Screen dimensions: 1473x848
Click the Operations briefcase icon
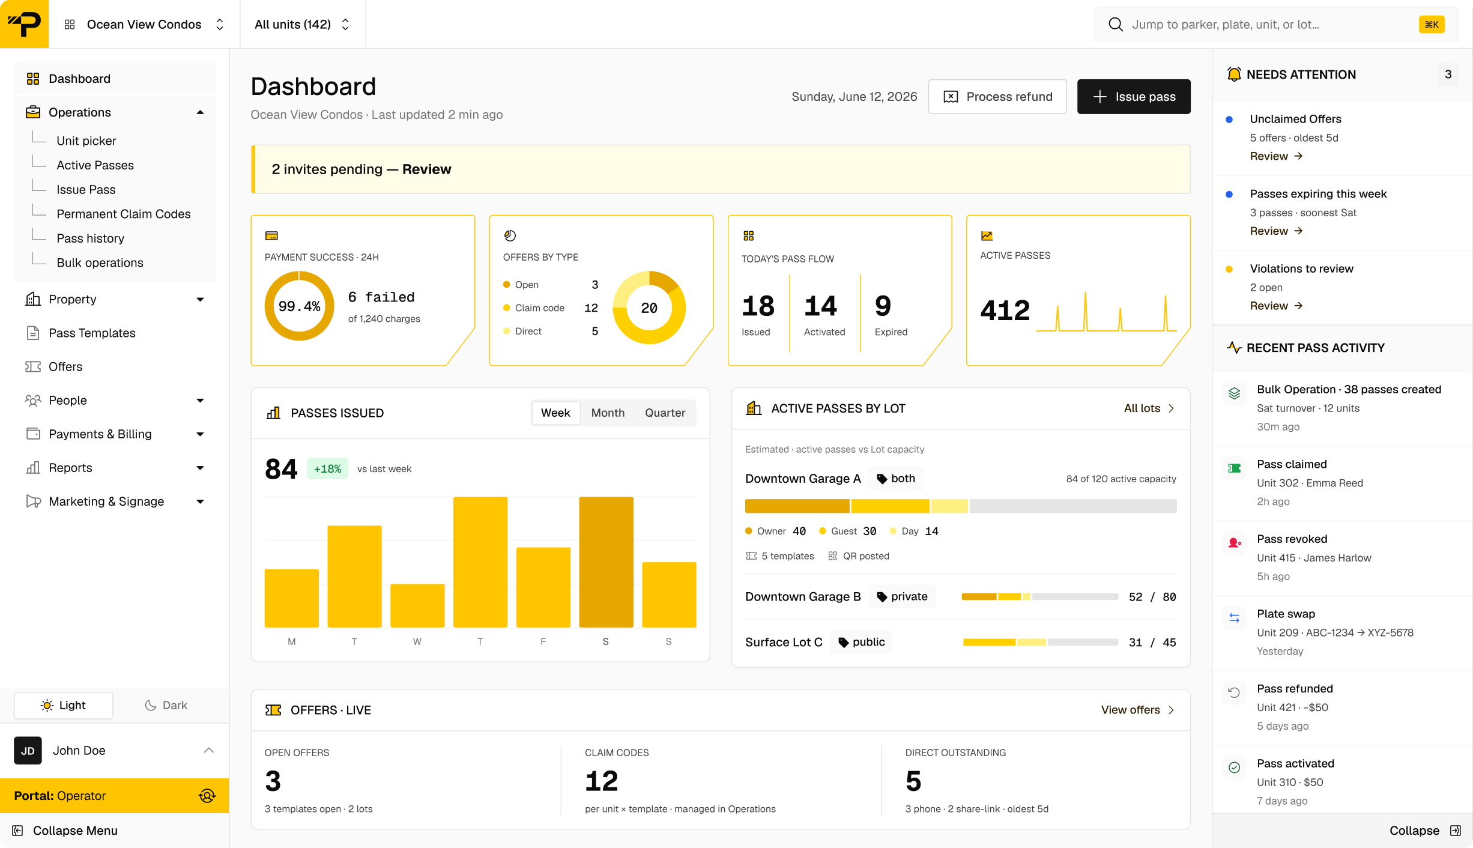pos(33,112)
